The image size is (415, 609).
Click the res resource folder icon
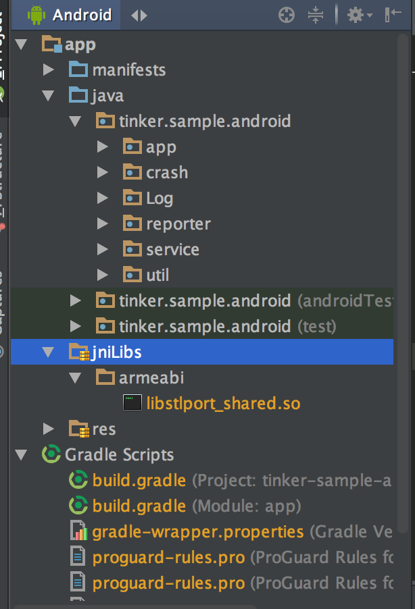79,429
